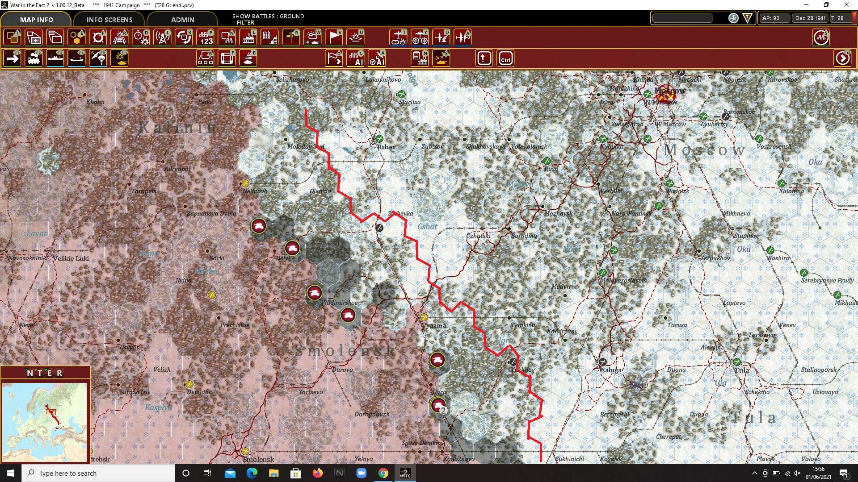
Task: Toggle the hex grid display icon
Action: 76,37
